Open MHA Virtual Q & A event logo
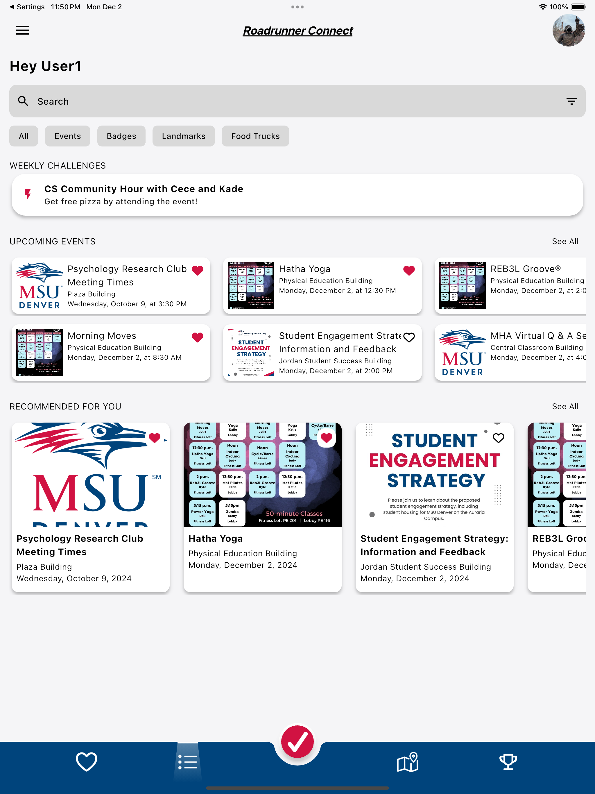Screen dimensions: 595x794 pyautogui.click(x=462, y=353)
